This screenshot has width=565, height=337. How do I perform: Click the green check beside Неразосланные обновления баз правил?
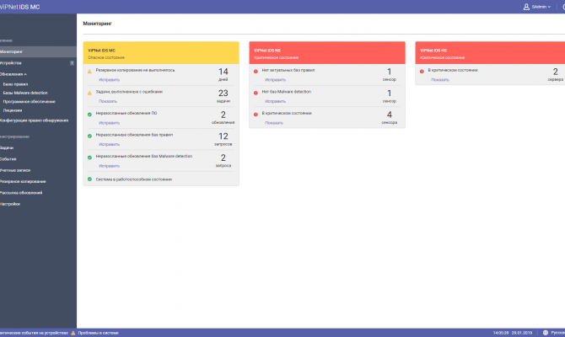tap(89, 136)
